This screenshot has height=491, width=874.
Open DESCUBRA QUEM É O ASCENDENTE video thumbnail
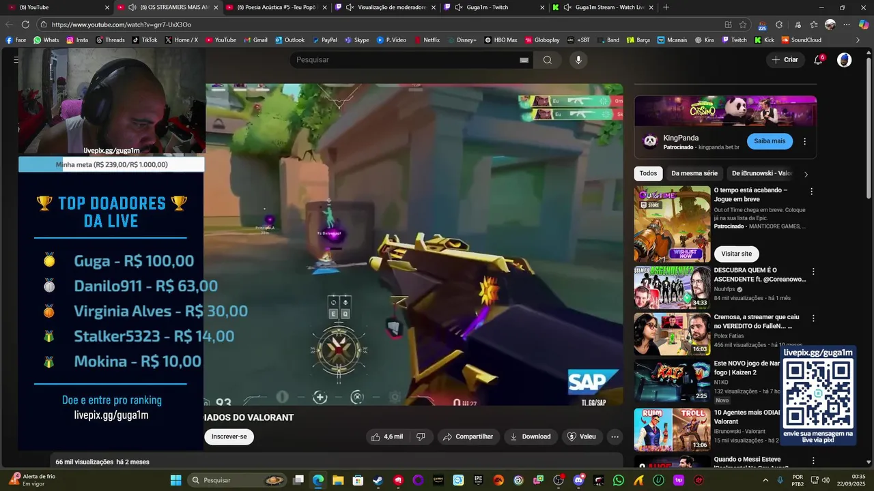click(672, 287)
